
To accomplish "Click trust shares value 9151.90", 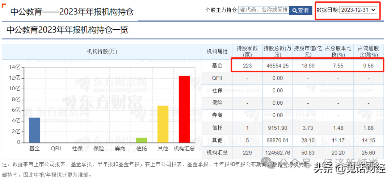I will 278,128.
